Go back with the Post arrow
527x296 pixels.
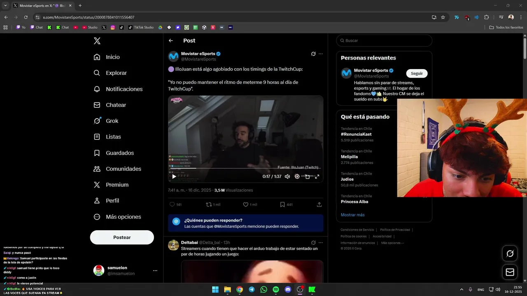(171, 41)
